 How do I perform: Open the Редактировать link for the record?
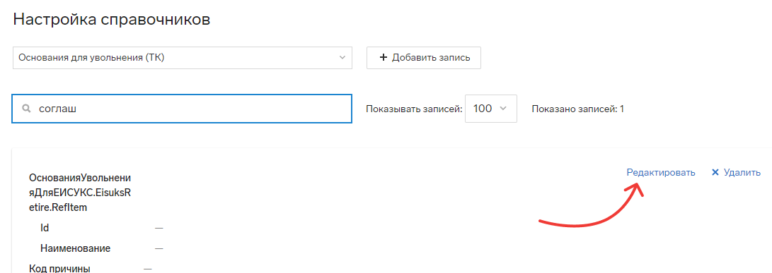click(661, 172)
